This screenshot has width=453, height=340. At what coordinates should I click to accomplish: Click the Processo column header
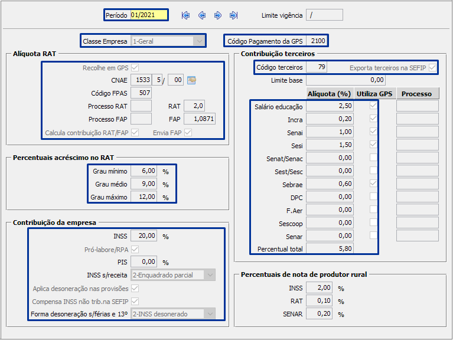417,93
